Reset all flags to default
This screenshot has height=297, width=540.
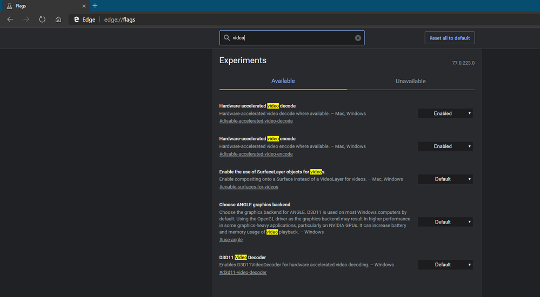(449, 38)
